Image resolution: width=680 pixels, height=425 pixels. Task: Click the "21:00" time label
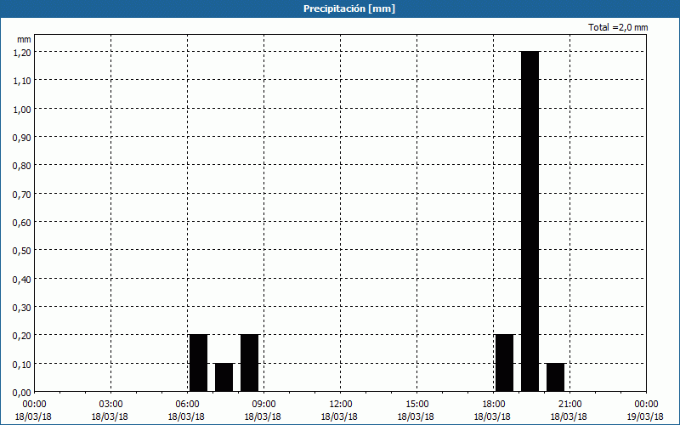coord(569,405)
